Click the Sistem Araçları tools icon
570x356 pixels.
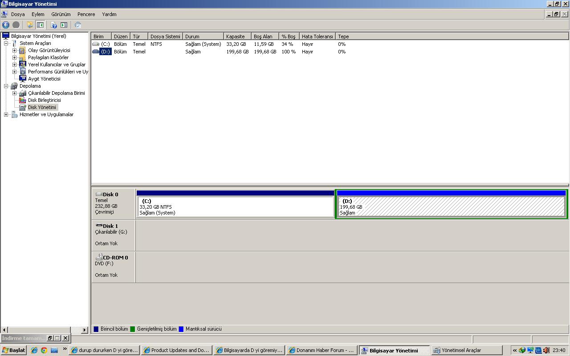(14, 43)
